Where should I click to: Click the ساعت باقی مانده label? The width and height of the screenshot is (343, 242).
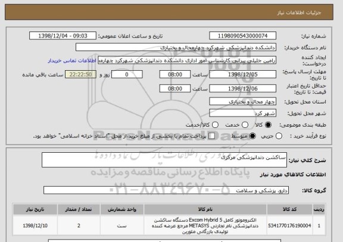(x=43, y=75)
